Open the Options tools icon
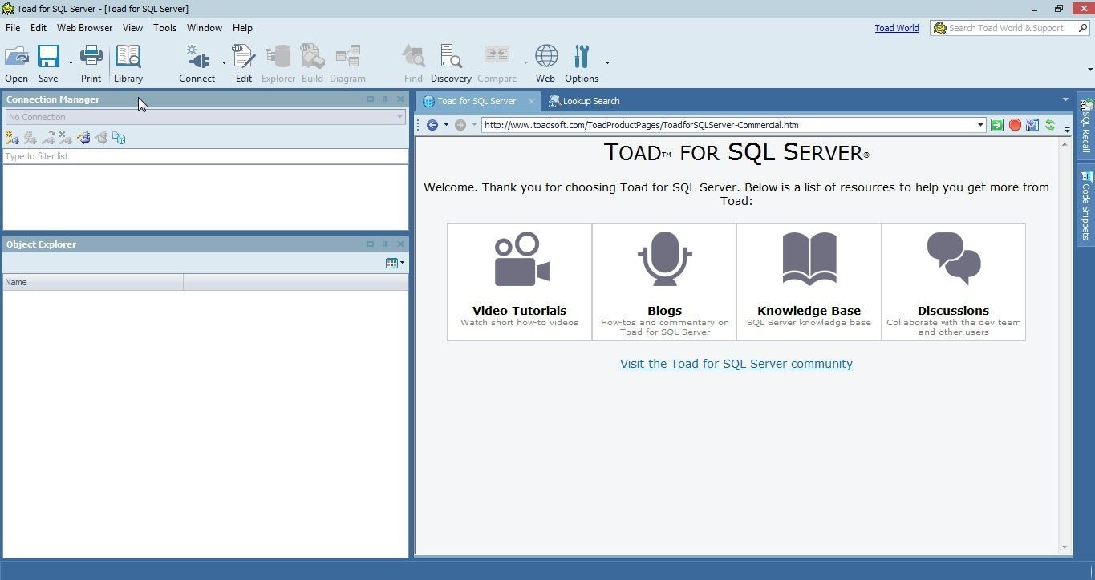Viewport: 1095px width, 580px height. [582, 58]
